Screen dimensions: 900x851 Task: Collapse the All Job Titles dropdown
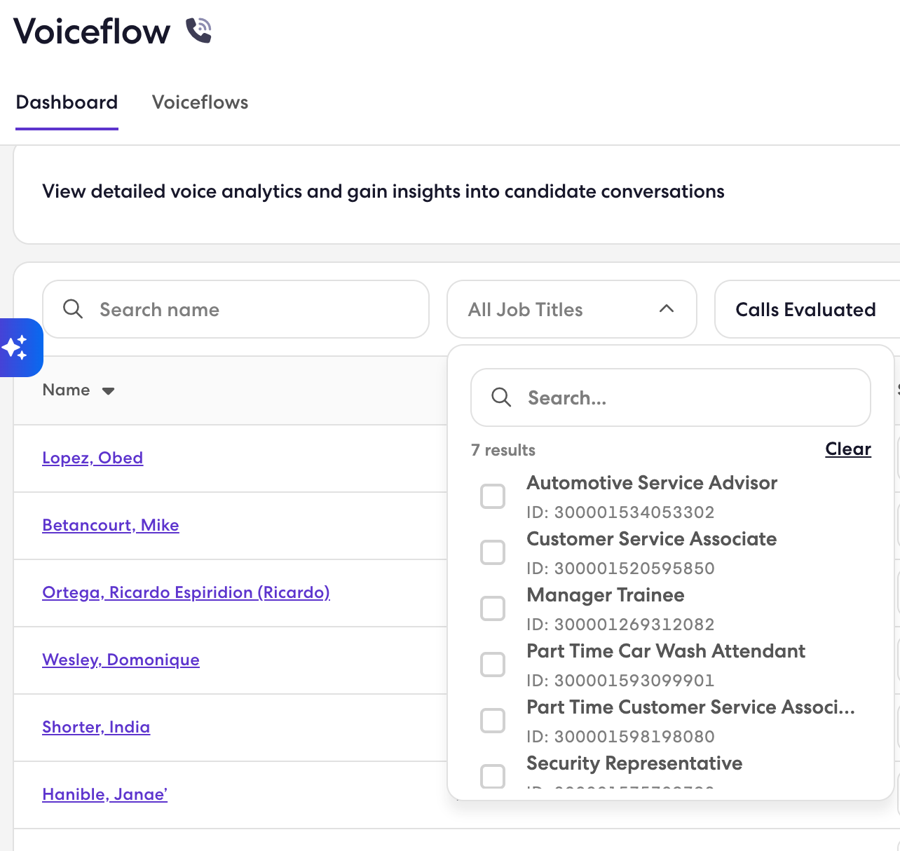click(572, 309)
